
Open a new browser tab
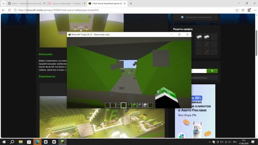point(131,4)
